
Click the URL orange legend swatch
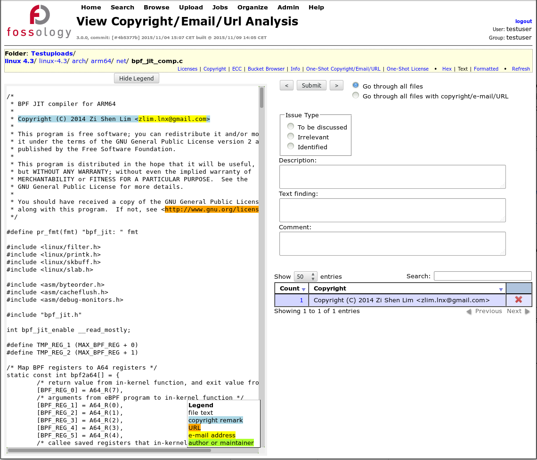[195, 428]
